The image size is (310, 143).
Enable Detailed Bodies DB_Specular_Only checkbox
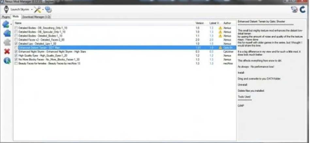[x=16, y=32]
